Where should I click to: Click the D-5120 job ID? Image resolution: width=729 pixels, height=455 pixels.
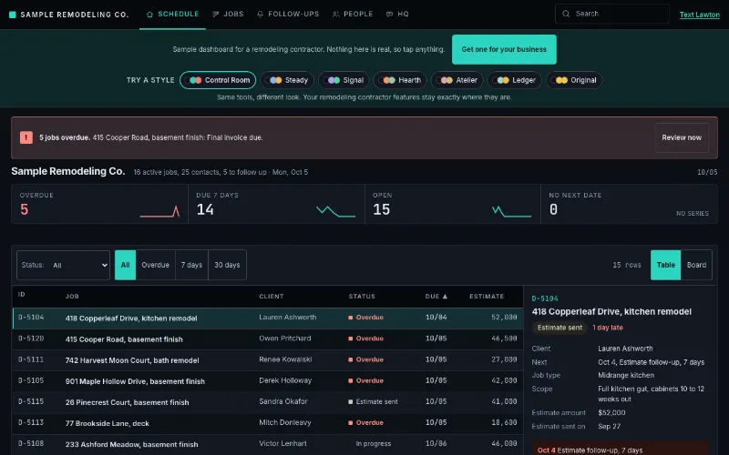pos(31,339)
